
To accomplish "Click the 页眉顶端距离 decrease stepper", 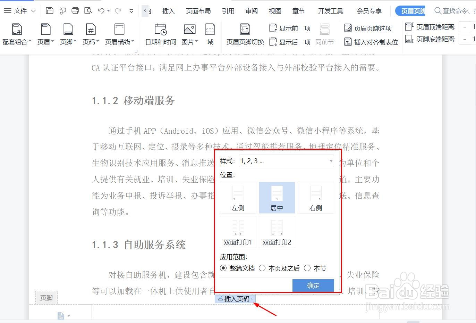I will pos(465,26).
